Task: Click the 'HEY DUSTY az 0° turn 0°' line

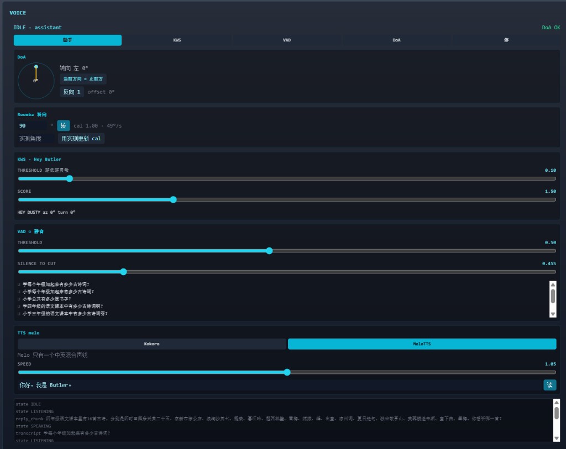Action: (46, 212)
